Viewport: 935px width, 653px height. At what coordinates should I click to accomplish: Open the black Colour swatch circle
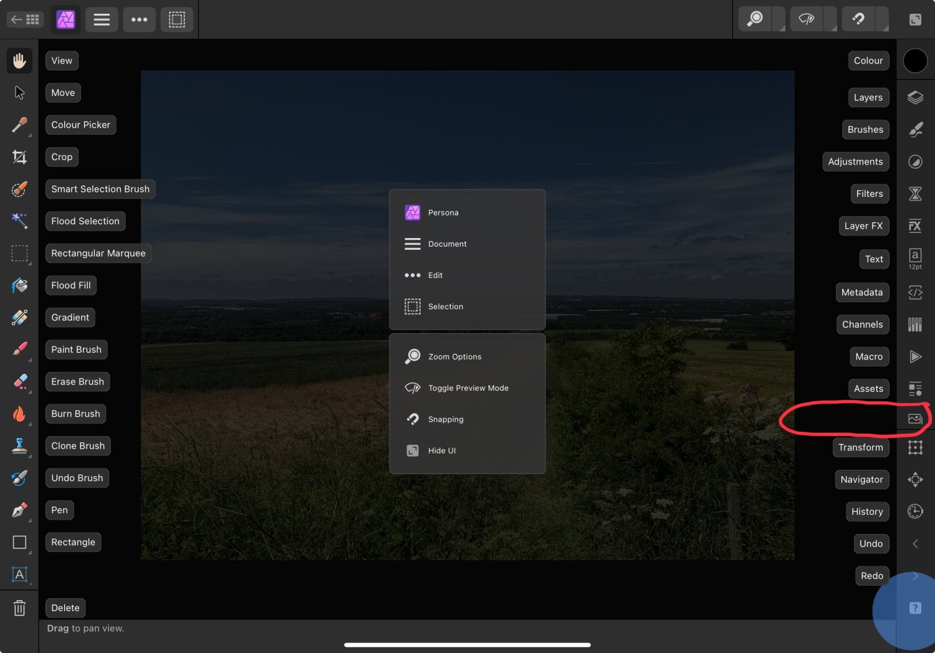[914, 61]
